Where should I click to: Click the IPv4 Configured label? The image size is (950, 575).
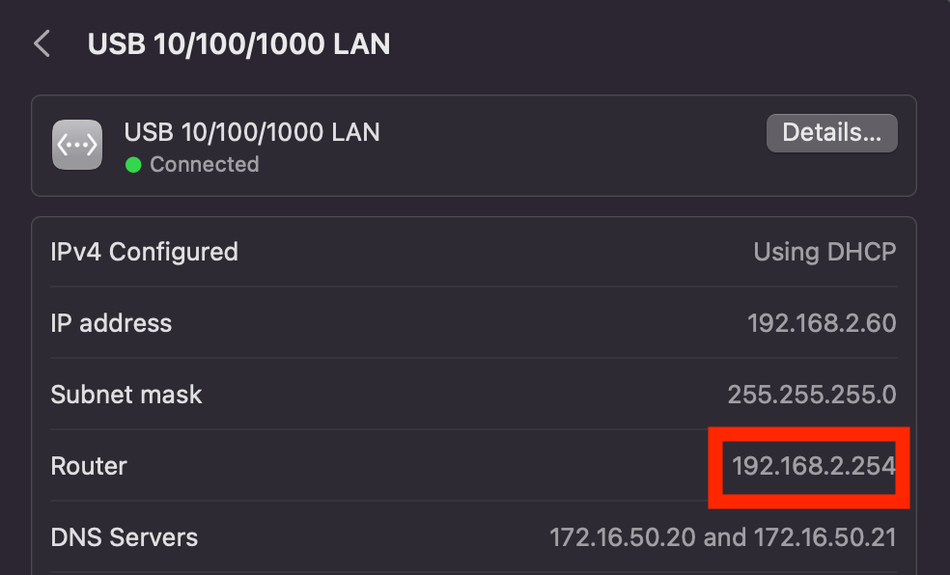144,252
